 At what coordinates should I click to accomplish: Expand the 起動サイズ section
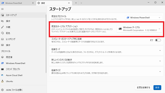(106, 71)
